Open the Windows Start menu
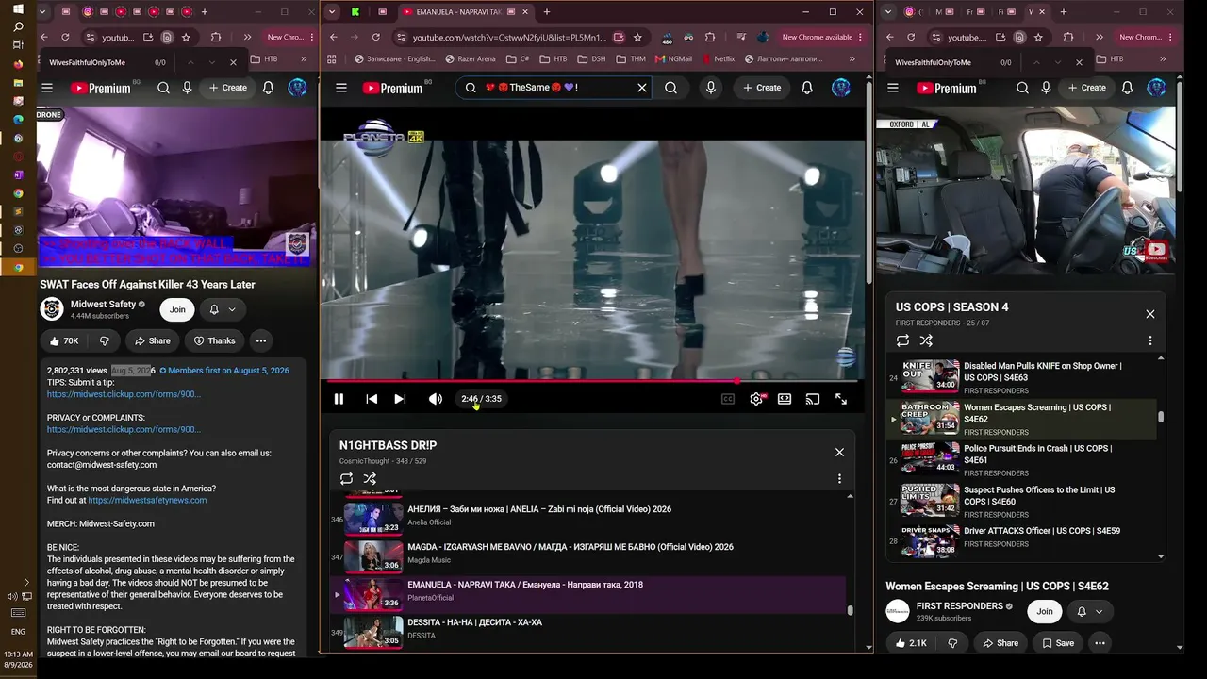 pos(18,9)
